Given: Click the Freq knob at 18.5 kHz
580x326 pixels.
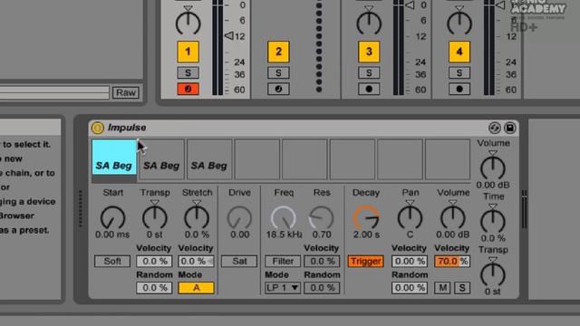Looking at the screenshot, I should [284, 217].
